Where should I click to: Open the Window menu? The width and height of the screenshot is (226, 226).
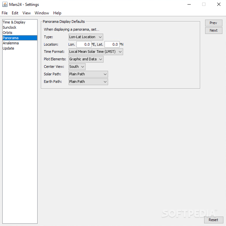[x=42, y=13]
